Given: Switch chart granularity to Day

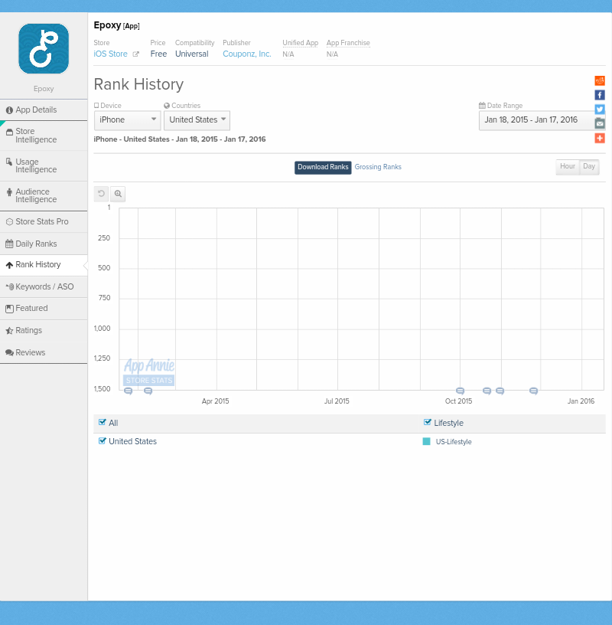Looking at the screenshot, I should tap(589, 166).
